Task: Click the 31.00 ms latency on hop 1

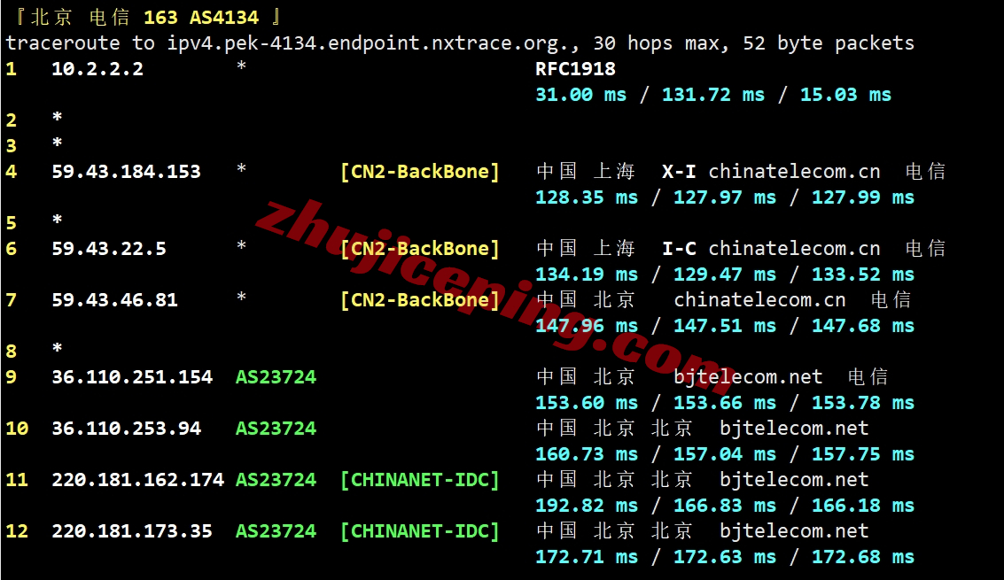Action: coord(580,95)
